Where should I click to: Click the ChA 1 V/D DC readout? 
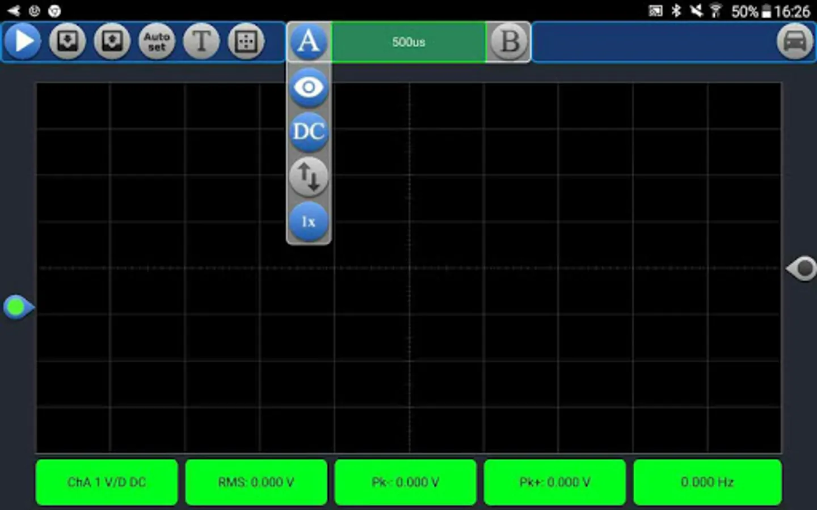coord(107,482)
